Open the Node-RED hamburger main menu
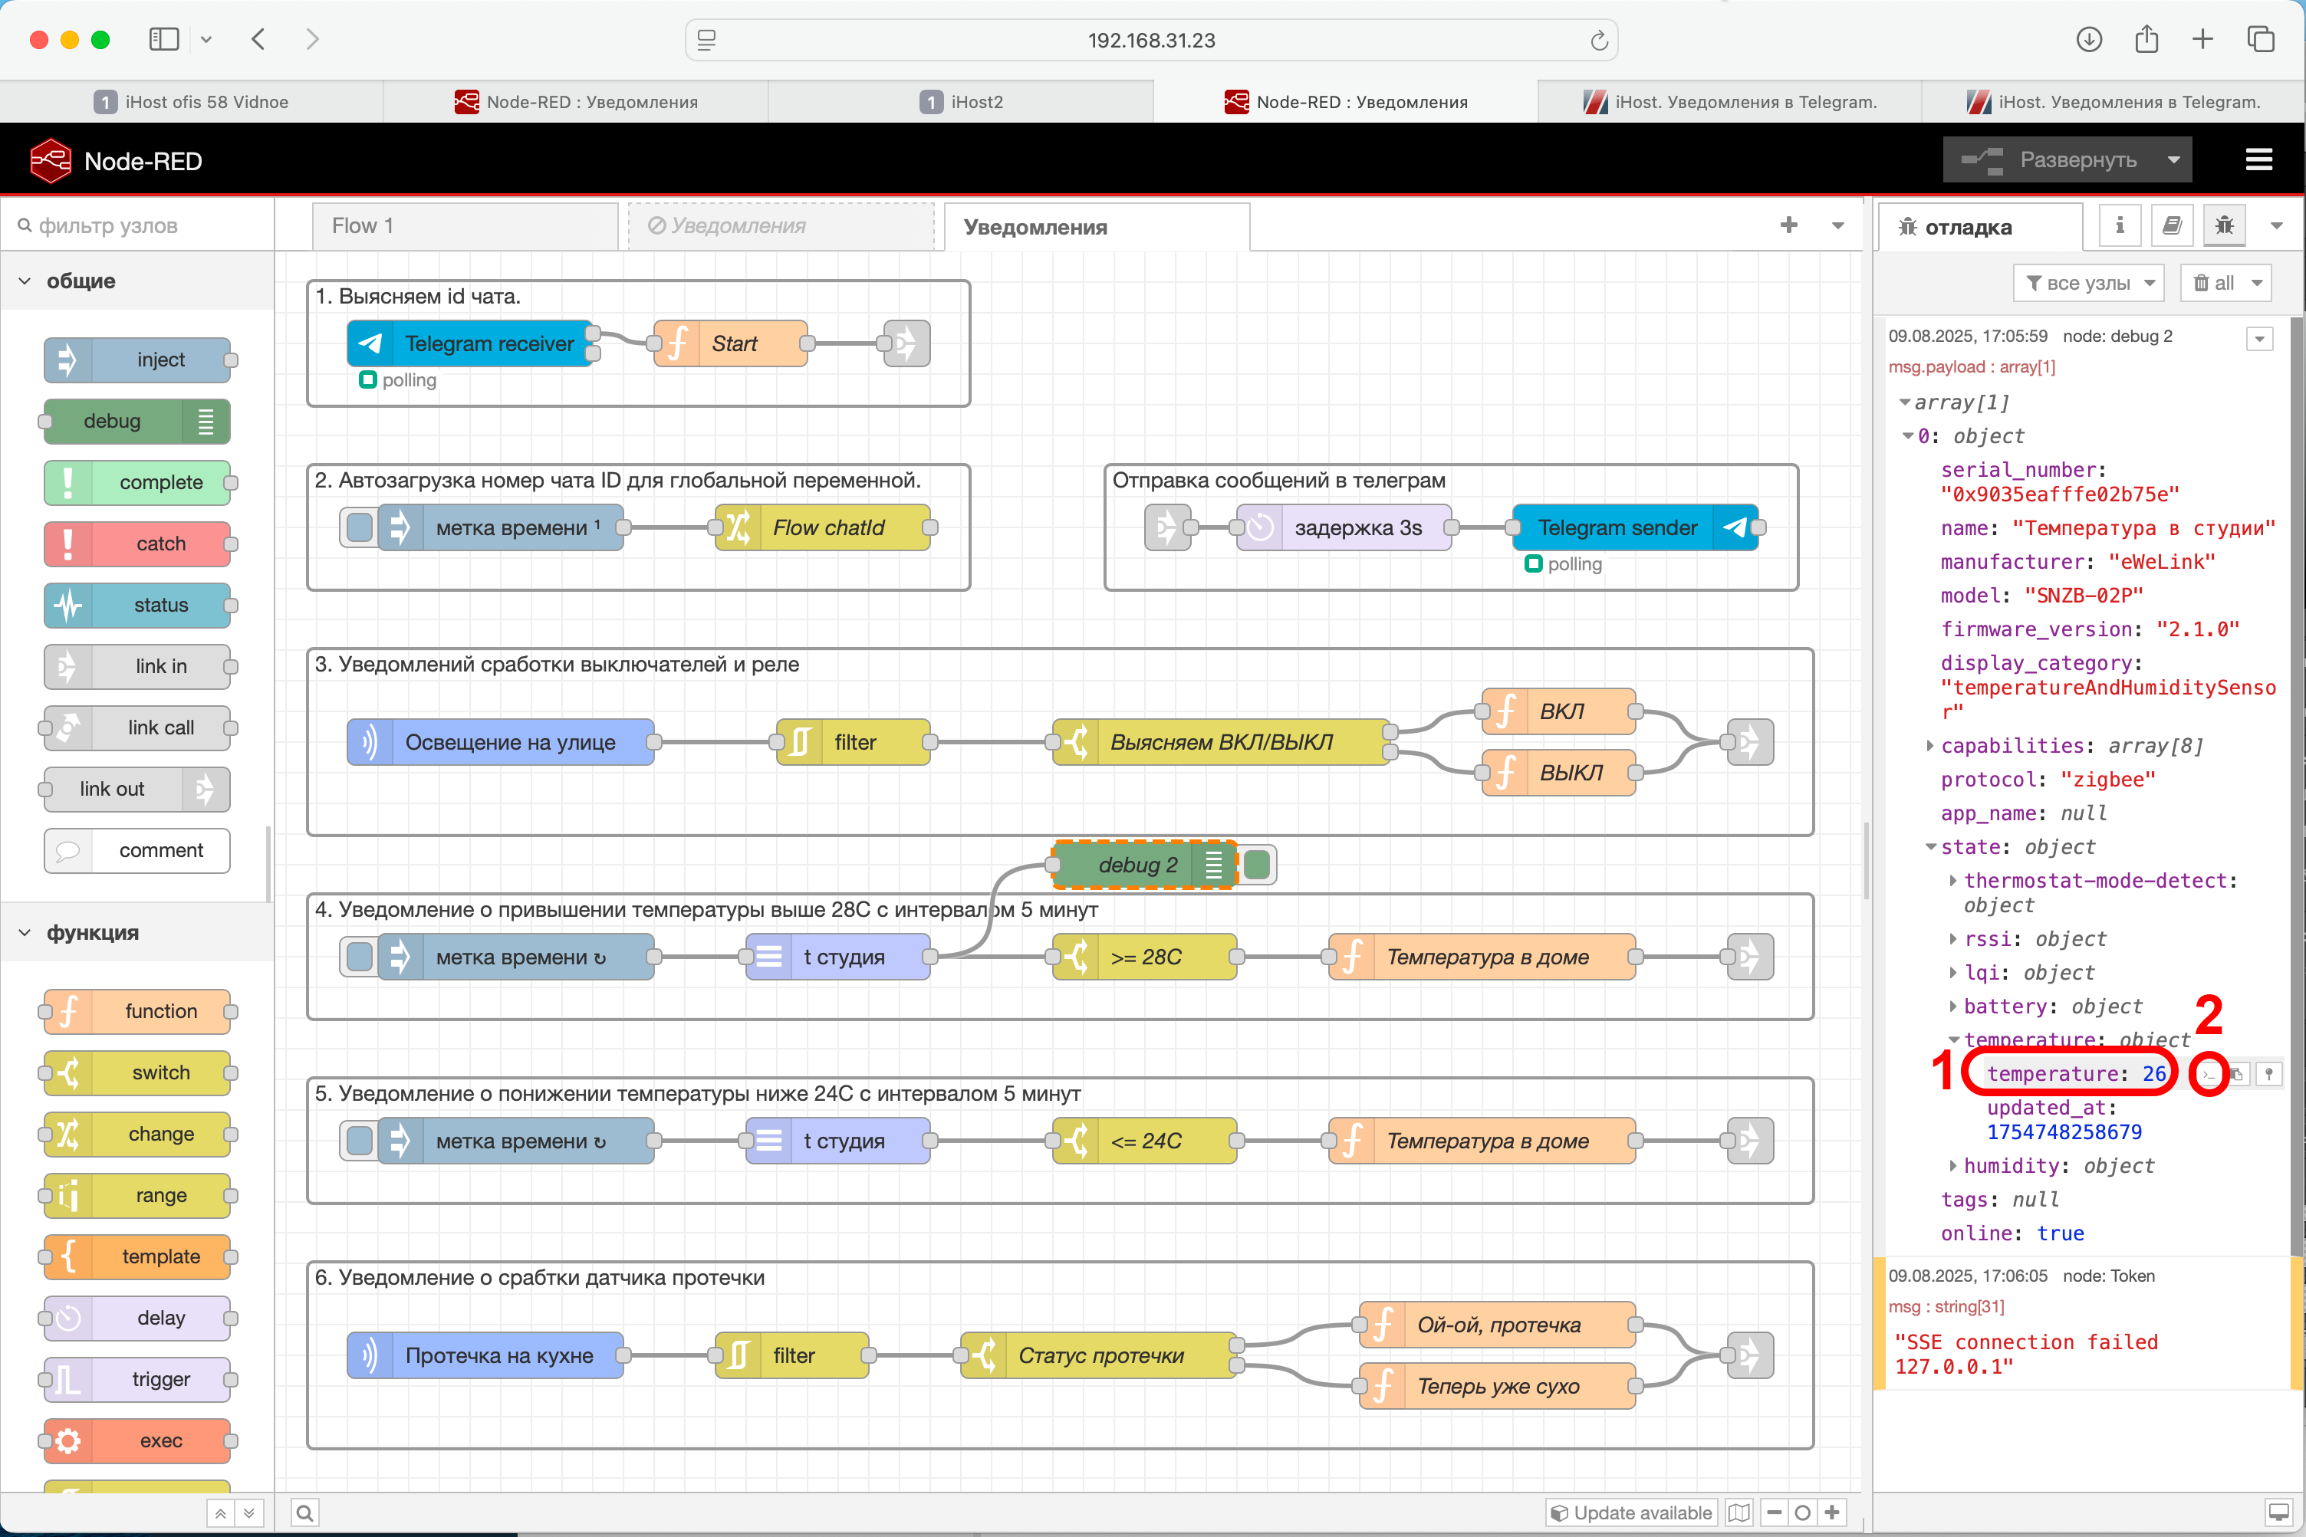 click(x=2258, y=159)
